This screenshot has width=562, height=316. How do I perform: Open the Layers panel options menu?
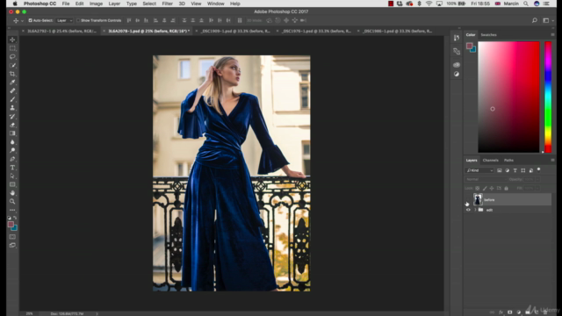click(x=552, y=160)
